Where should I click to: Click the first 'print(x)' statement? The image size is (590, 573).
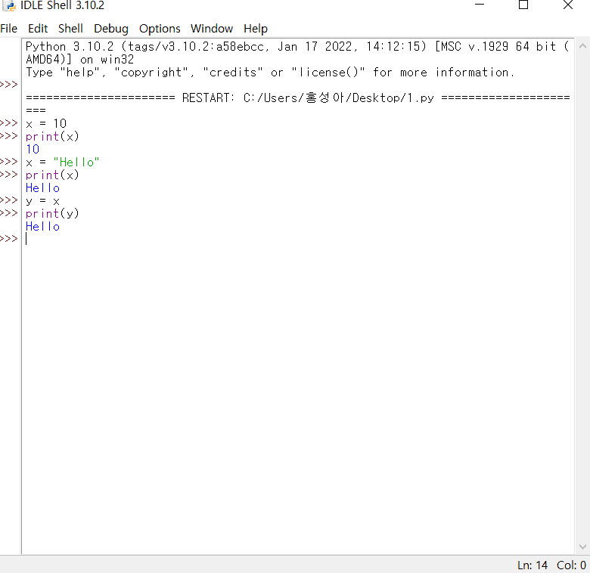click(x=52, y=137)
